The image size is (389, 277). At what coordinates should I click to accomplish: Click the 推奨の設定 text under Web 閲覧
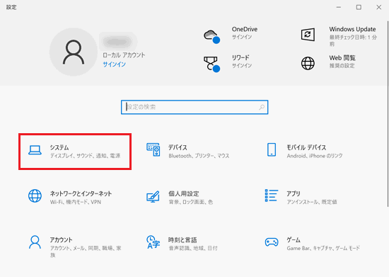pyautogui.click(x=342, y=66)
